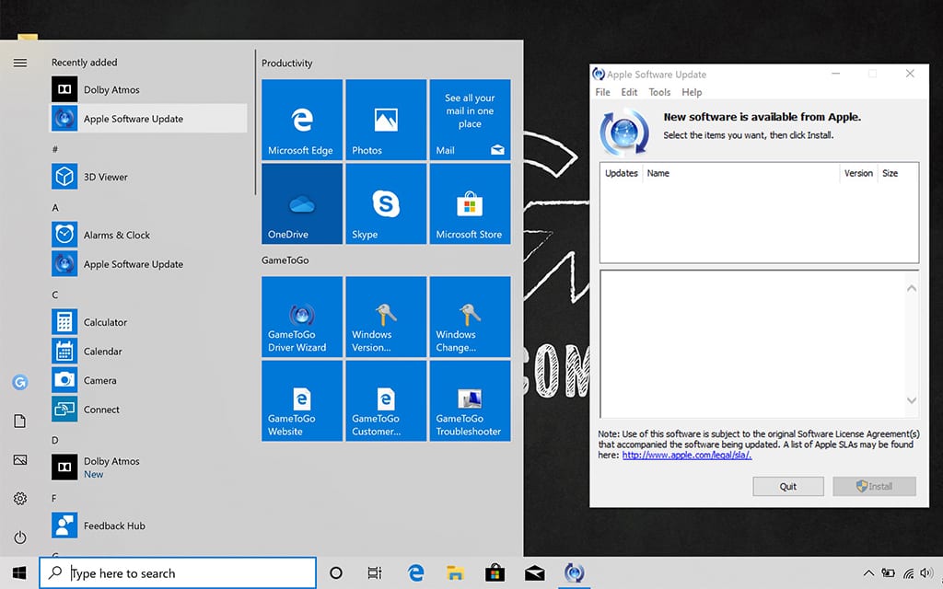
Task: Launch the Camera app
Action: coord(148,380)
